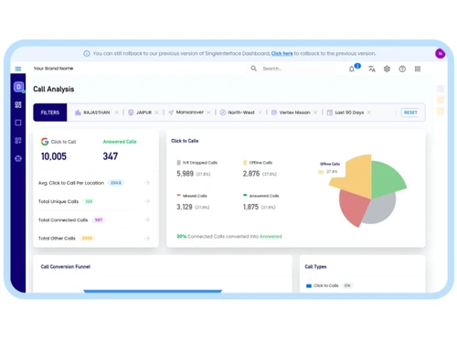Remove the JAIPUR filter
This screenshot has height=343, width=457.
point(156,113)
